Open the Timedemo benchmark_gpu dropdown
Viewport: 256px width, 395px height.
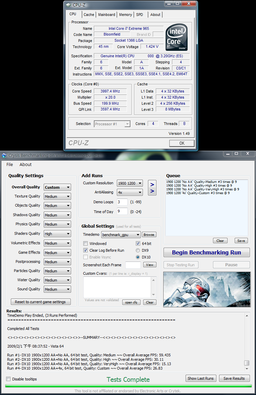pyautogui.click(x=121, y=235)
